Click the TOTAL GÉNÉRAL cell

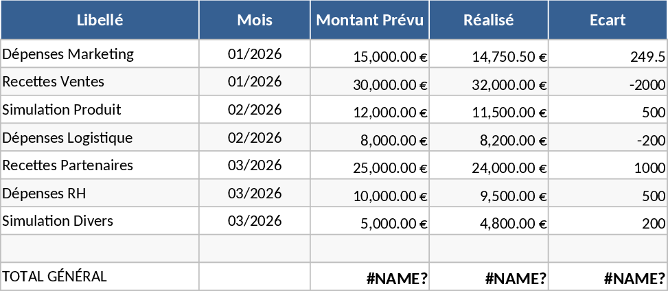coord(100,277)
